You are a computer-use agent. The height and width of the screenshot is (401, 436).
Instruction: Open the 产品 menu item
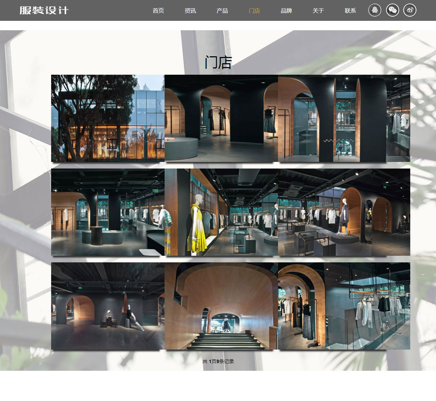[x=222, y=11]
